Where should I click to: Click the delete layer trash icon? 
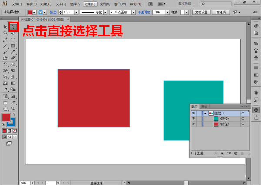coord(242,153)
